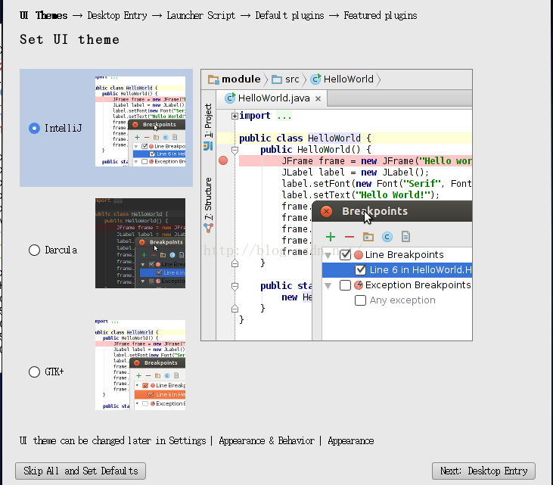Viewport: 553px width, 485px height.
Task: Click the IntelliJ theme preview thumbnail
Action: click(x=140, y=121)
